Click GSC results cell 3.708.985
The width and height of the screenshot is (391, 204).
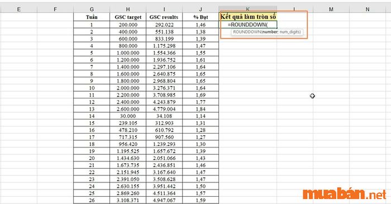164,95
